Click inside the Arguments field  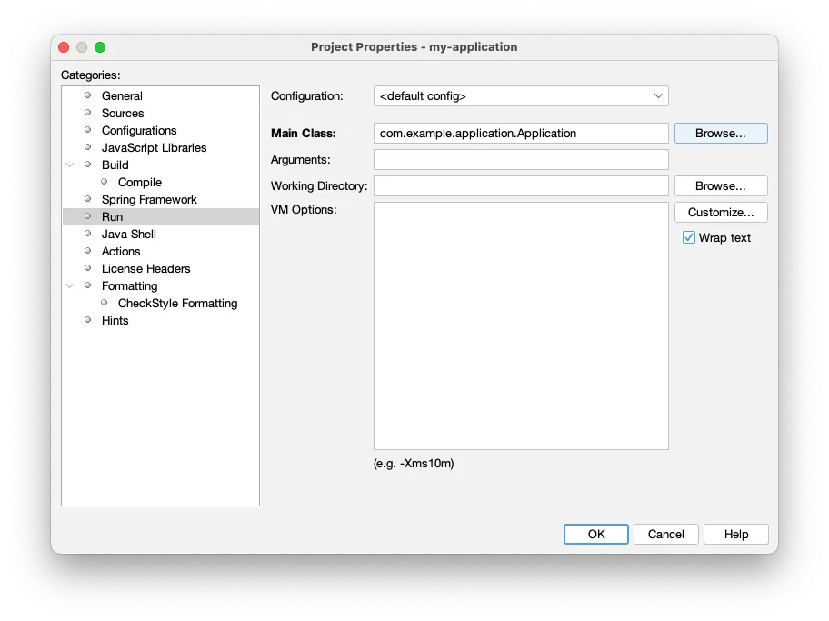coord(520,159)
